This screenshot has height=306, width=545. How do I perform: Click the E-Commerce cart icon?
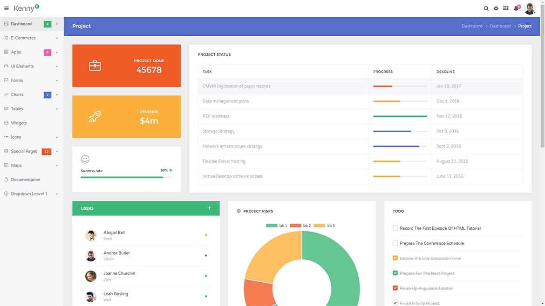coord(6,38)
